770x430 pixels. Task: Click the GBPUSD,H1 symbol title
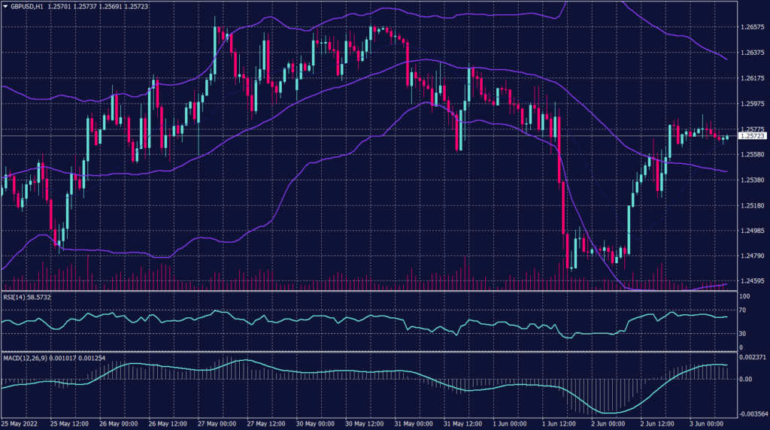tap(26, 5)
